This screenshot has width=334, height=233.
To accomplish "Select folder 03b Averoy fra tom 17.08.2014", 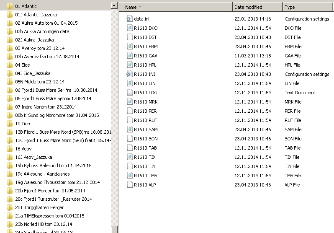I will click(x=47, y=57).
